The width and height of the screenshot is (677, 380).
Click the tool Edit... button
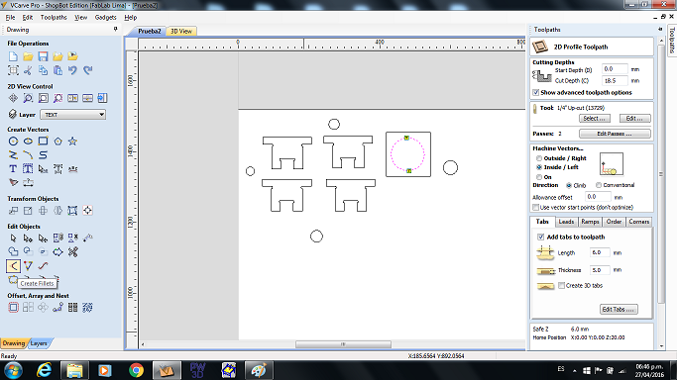(x=634, y=119)
